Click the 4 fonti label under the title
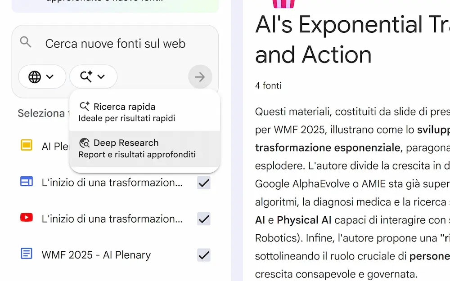This screenshot has width=450, height=281. point(268,85)
